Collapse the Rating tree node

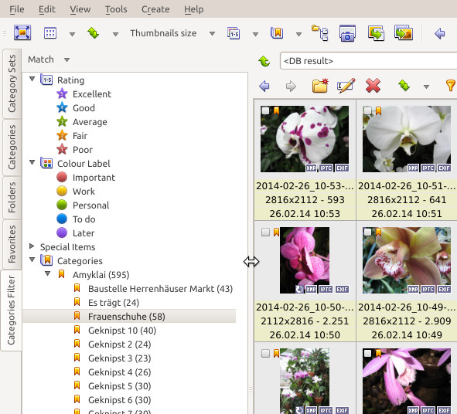click(x=32, y=79)
